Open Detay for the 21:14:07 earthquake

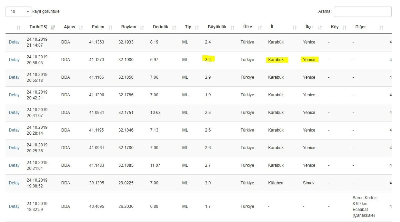[x=14, y=42]
